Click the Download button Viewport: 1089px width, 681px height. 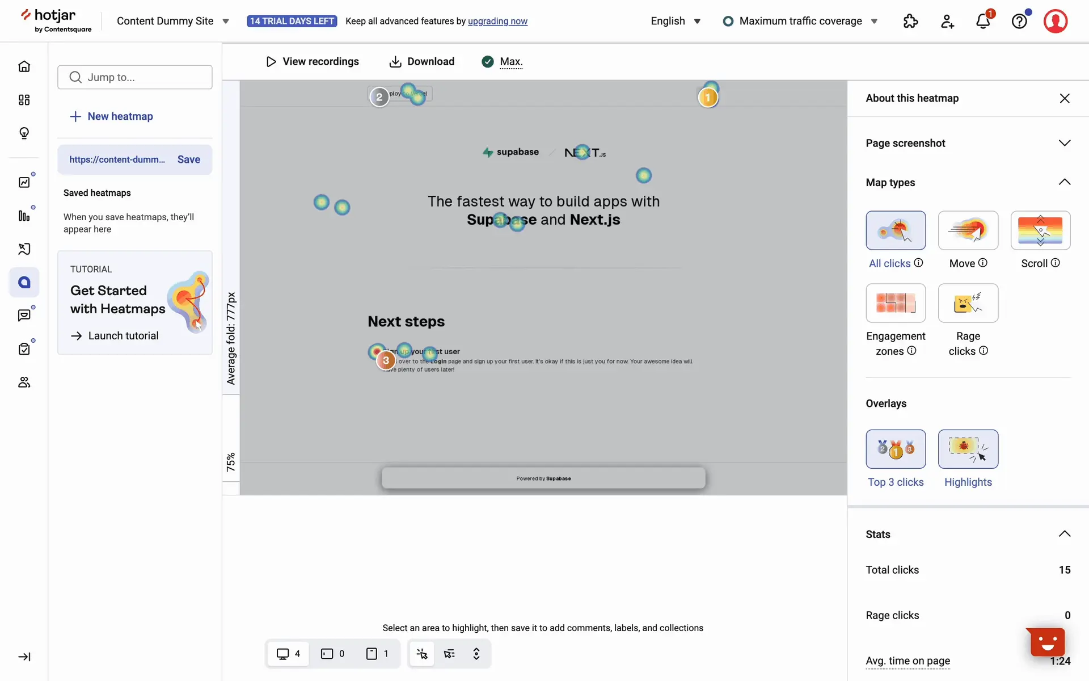pos(422,61)
